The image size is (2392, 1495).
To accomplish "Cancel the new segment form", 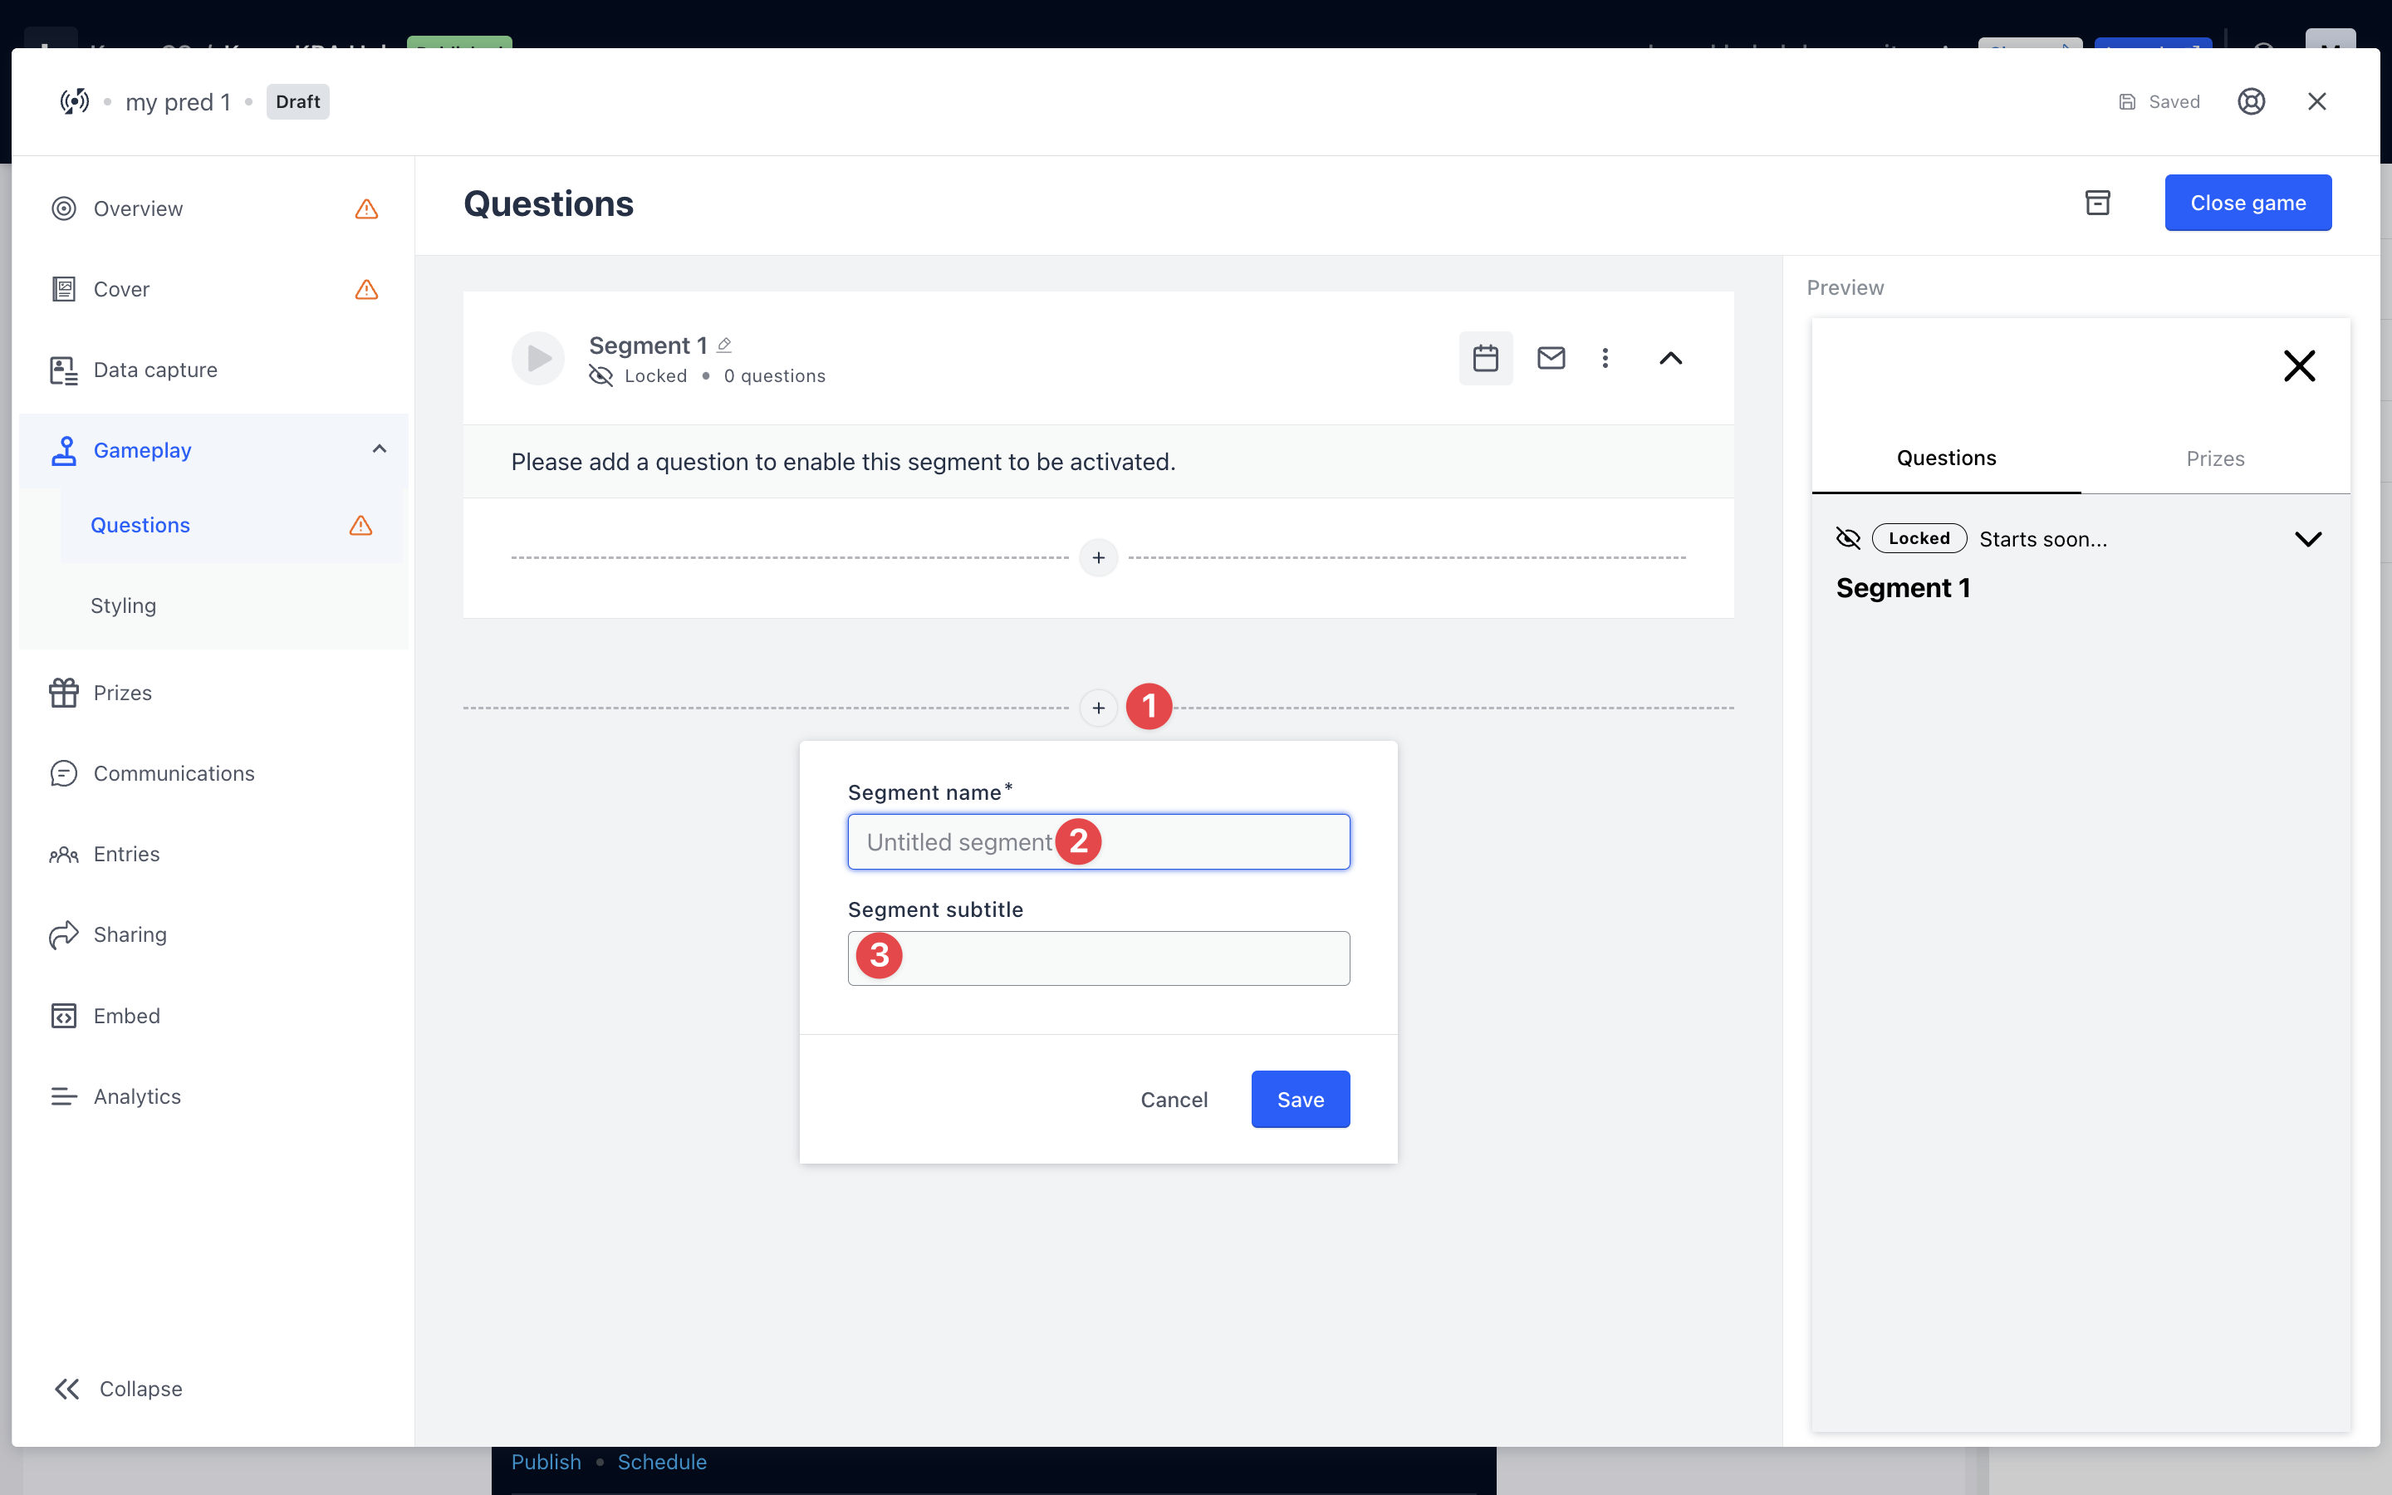I will coord(1174,1100).
